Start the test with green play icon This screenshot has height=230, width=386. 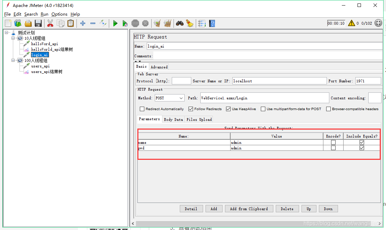tap(115, 23)
